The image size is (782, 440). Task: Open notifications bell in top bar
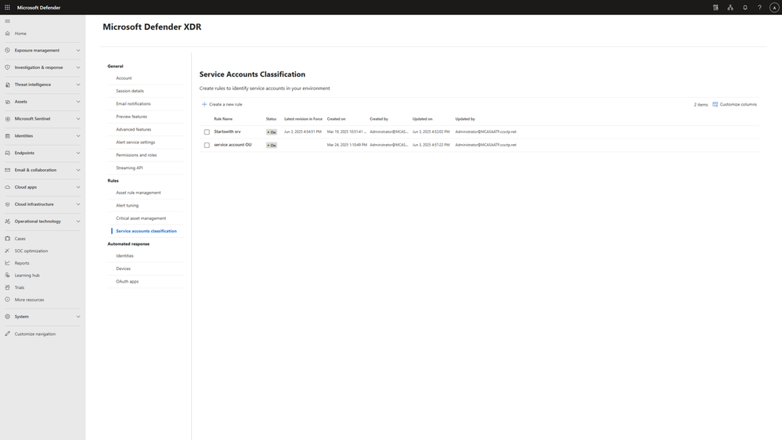coord(745,8)
